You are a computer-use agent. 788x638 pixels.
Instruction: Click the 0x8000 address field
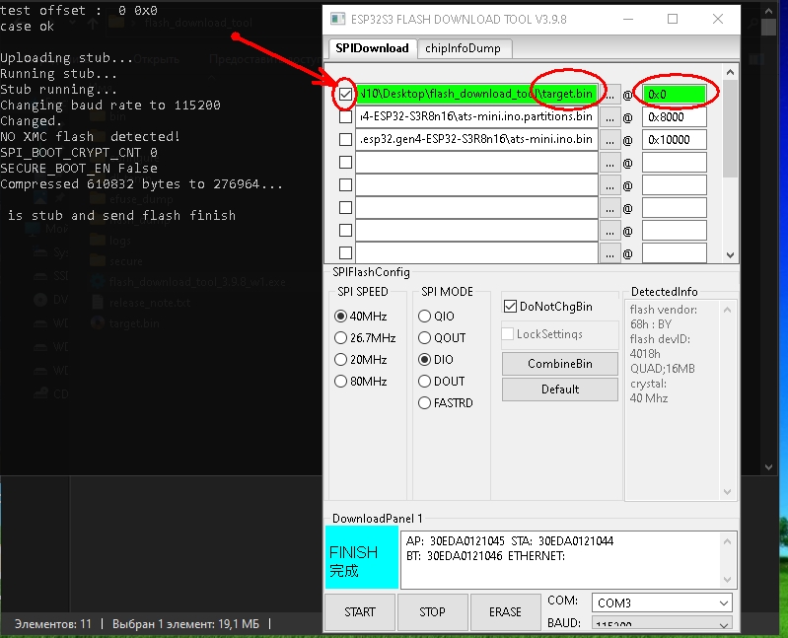point(674,117)
